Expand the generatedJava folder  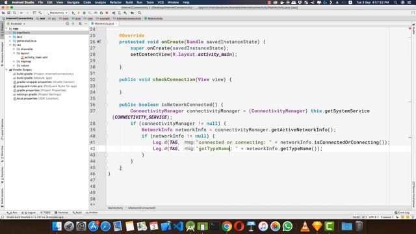click(x=10, y=41)
